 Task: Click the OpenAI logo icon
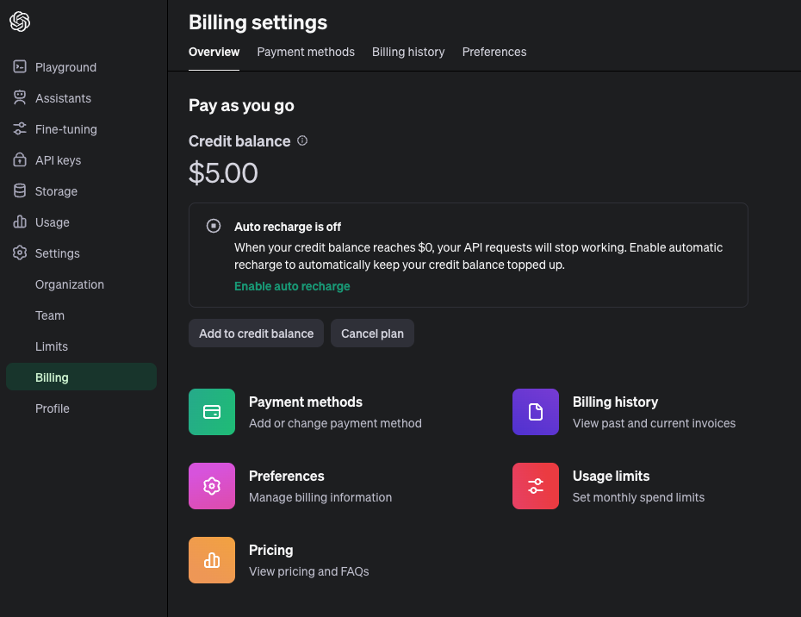(x=20, y=22)
